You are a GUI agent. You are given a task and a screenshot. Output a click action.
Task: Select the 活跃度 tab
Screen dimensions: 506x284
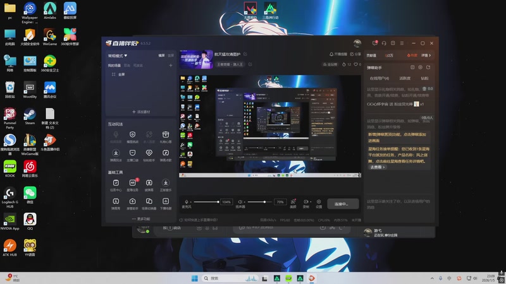coord(405,78)
